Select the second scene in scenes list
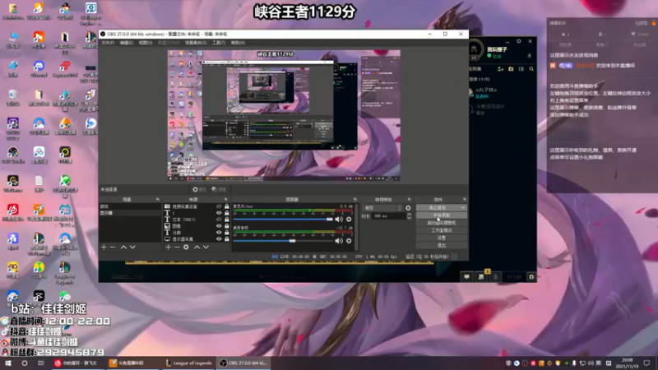Image resolution: width=658 pixels, height=370 pixels. [x=130, y=213]
